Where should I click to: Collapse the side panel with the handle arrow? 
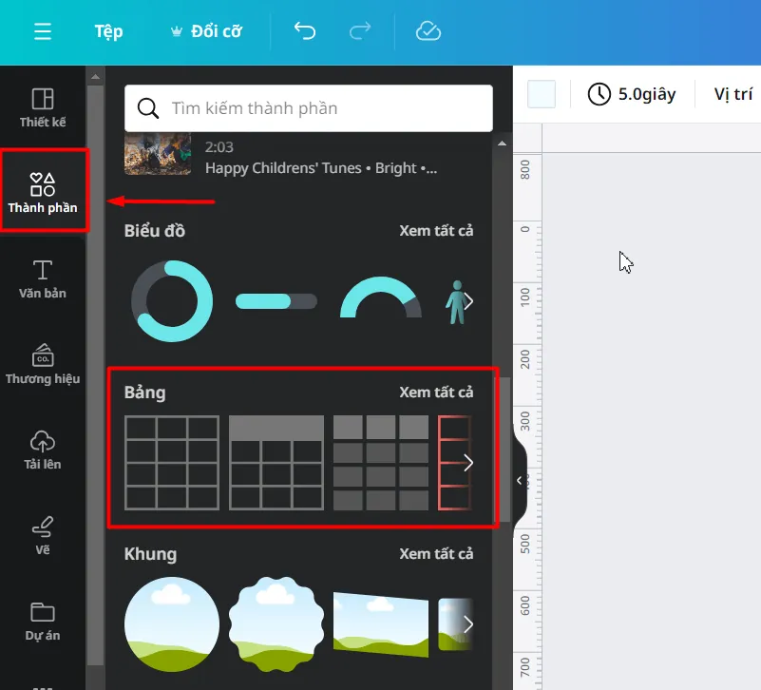(520, 480)
